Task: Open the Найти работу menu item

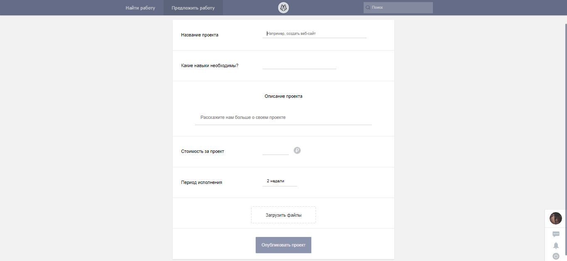Action: point(140,8)
